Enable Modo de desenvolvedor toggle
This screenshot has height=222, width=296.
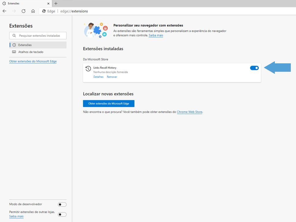click(62, 204)
